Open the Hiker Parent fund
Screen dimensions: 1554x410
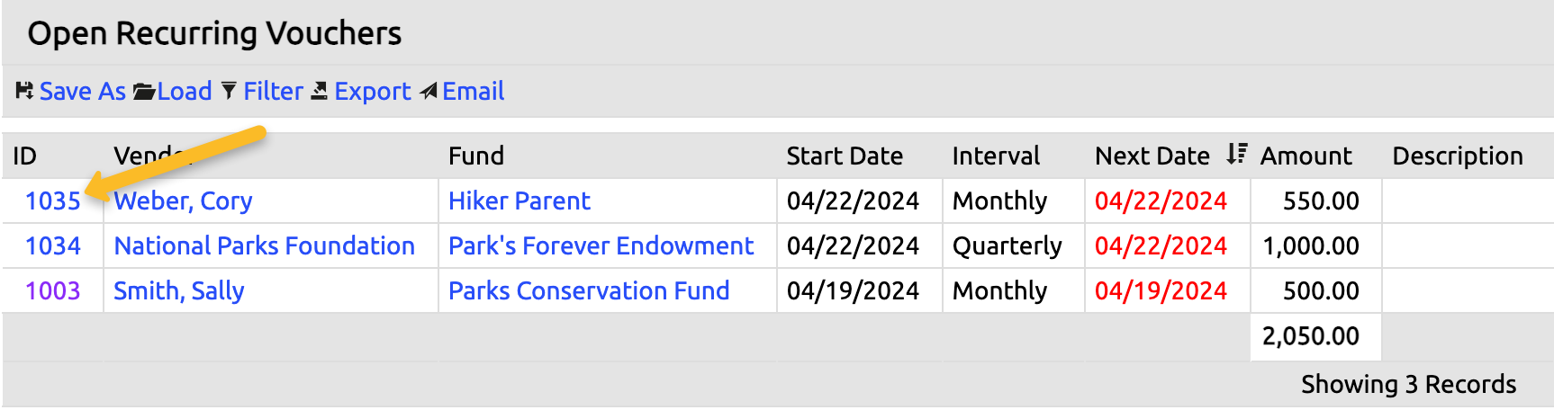click(x=519, y=201)
